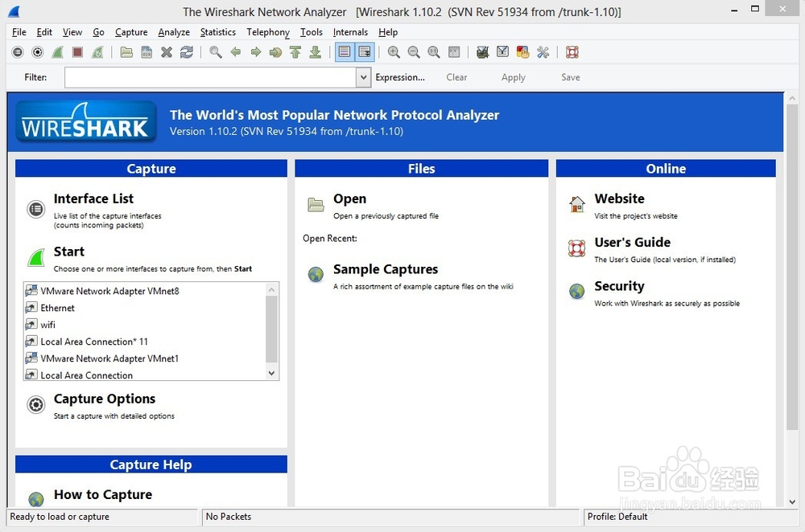
Task: Click the Find Packet magnifier icon
Action: point(214,51)
